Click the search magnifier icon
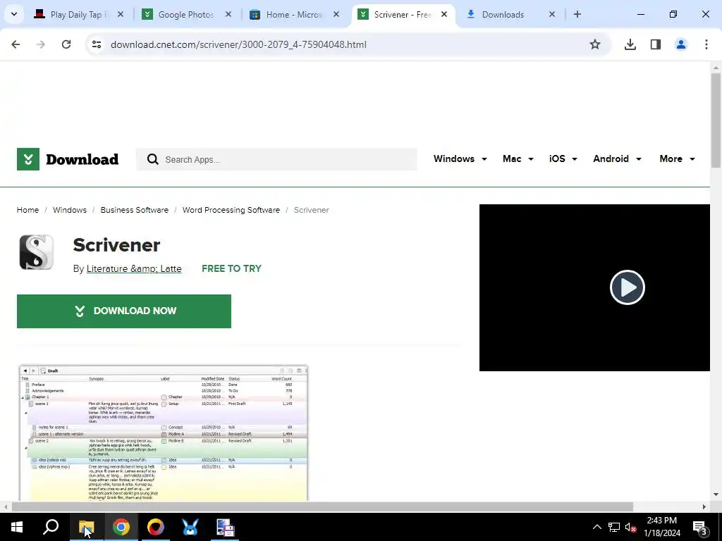The width and height of the screenshot is (722, 541). coord(153,160)
